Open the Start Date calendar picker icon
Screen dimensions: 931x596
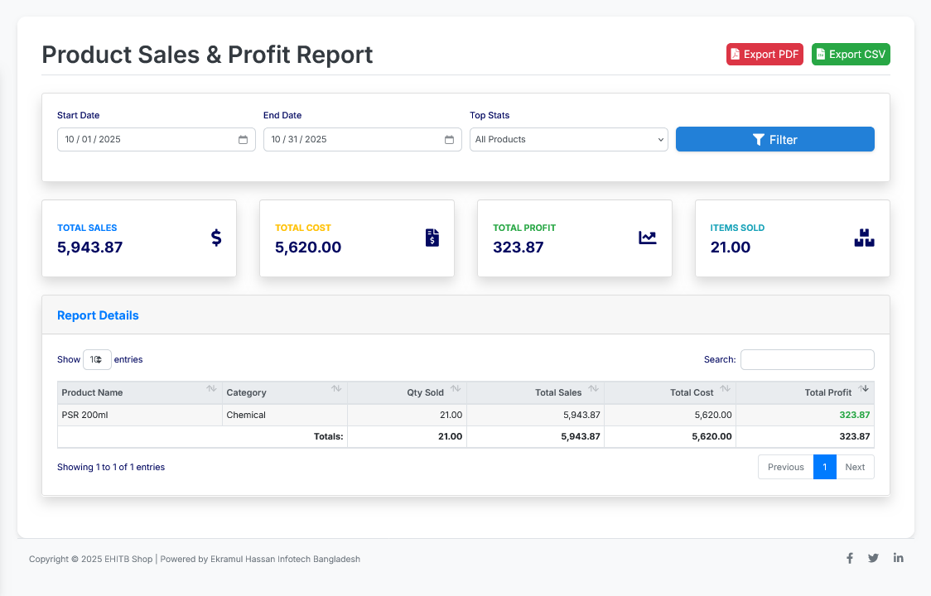click(243, 140)
